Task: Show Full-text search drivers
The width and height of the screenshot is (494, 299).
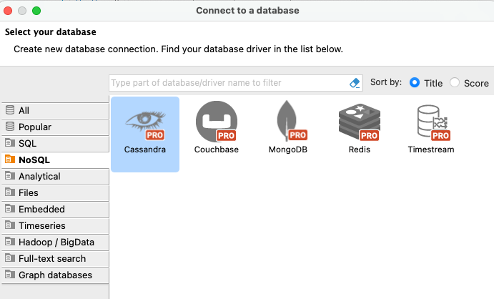Action: tap(55, 258)
